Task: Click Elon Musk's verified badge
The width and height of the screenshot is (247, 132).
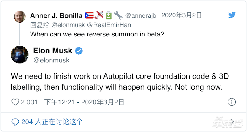Action: point(79,50)
